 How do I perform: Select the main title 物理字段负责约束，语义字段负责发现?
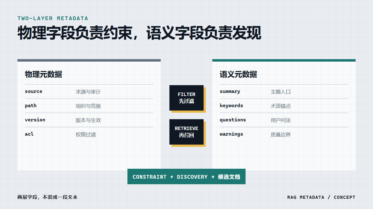[139, 33]
